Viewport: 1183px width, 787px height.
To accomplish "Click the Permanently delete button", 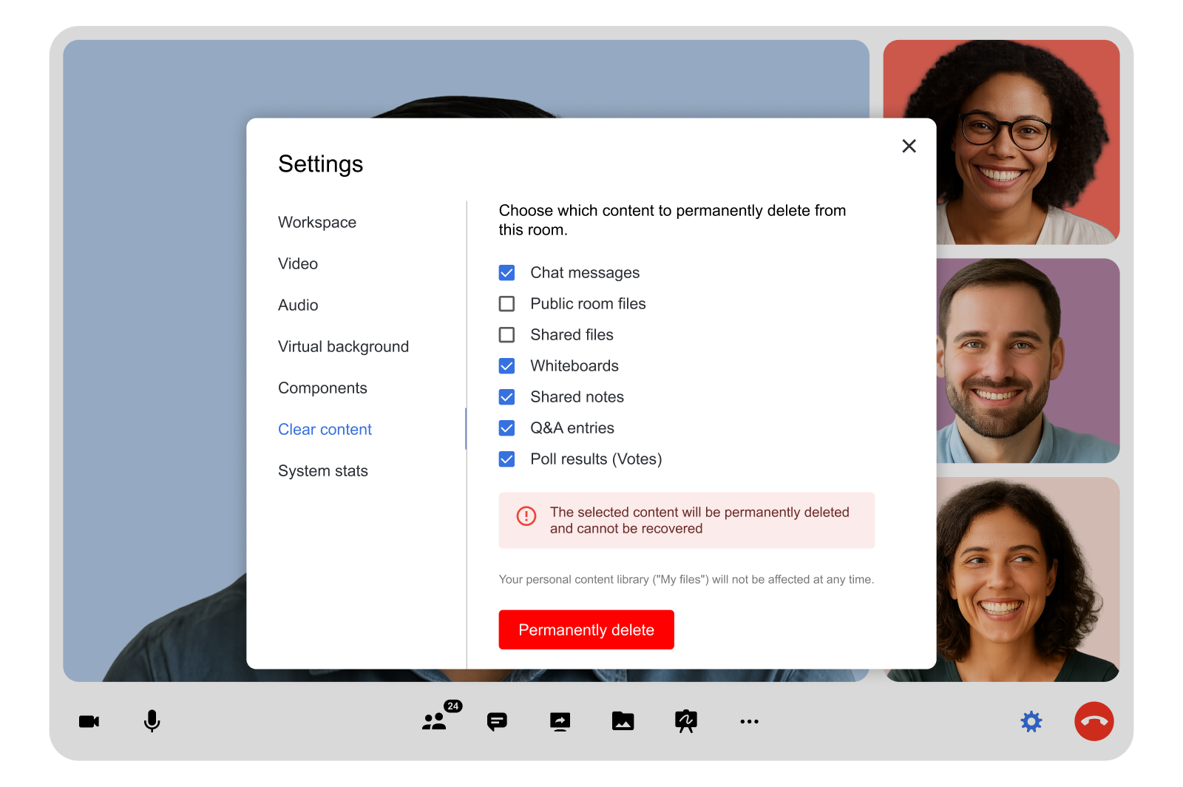I will 586,629.
